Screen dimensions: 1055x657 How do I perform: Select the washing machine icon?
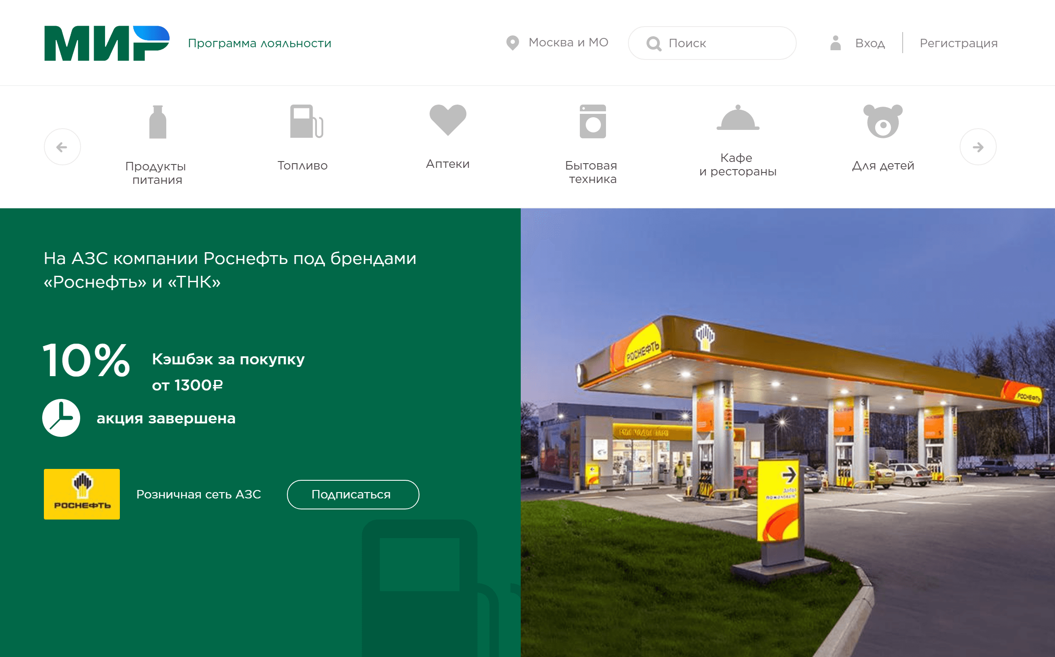593,121
